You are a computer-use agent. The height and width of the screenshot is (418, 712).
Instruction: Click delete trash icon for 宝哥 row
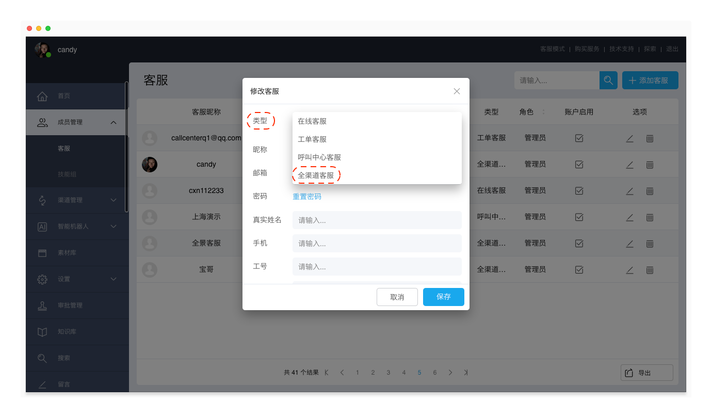650,270
